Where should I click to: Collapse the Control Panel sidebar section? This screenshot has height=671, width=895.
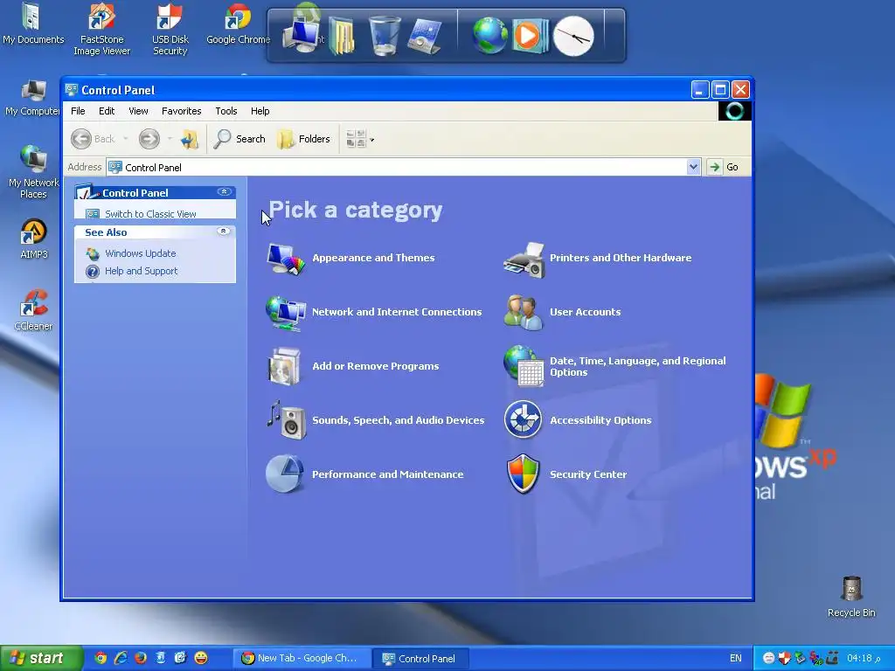pyautogui.click(x=224, y=191)
